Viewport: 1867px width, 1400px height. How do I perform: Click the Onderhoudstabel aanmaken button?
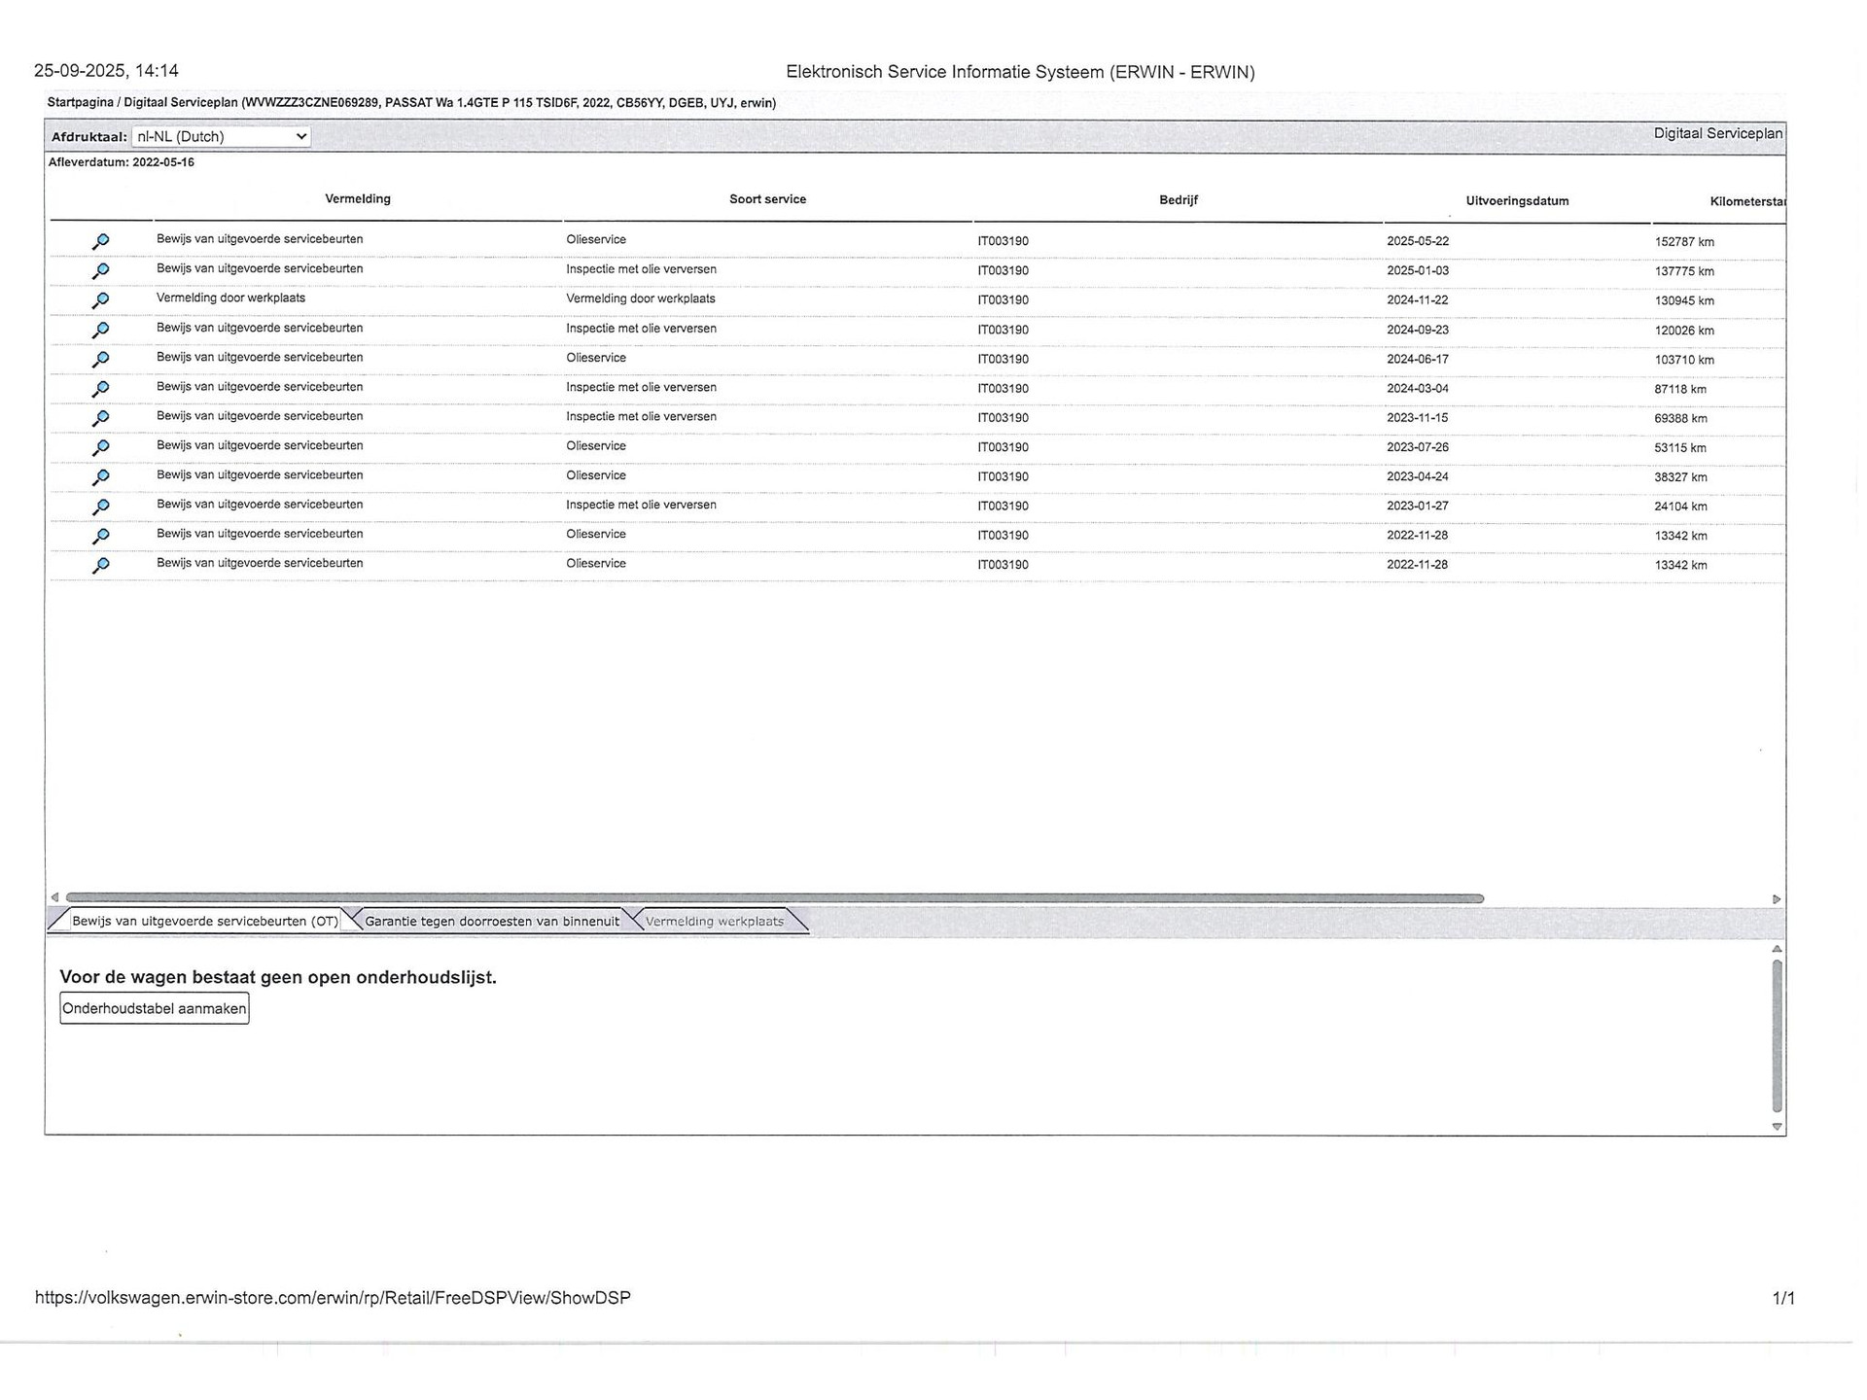point(155,1008)
